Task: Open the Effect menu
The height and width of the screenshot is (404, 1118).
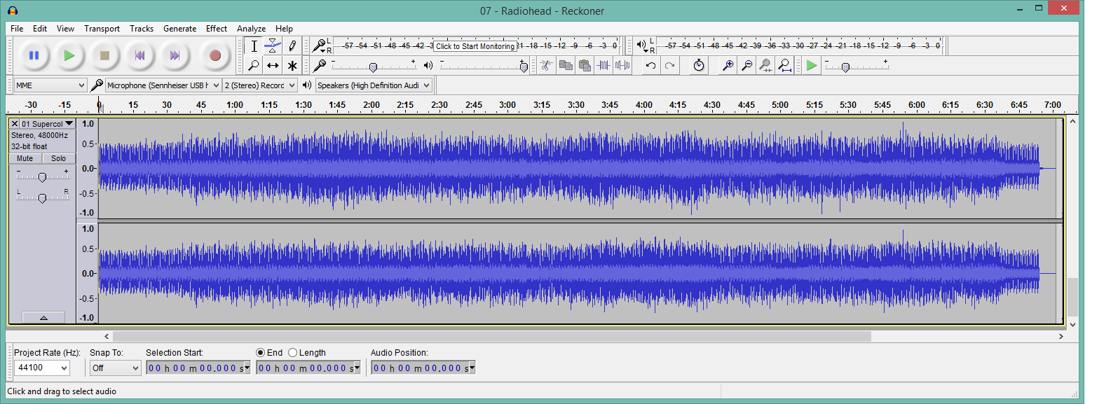Action: coord(217,29)
